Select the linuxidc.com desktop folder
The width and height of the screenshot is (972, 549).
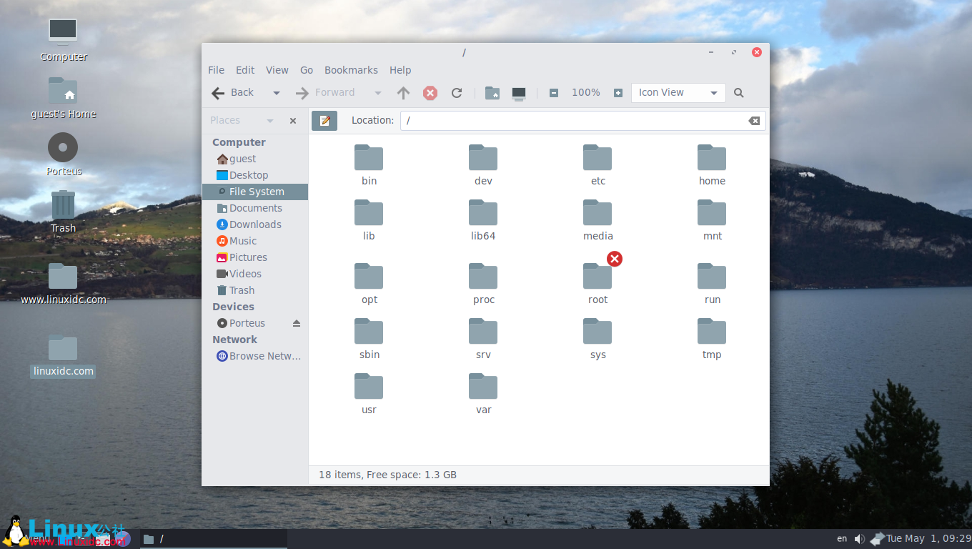pos(63,355)
